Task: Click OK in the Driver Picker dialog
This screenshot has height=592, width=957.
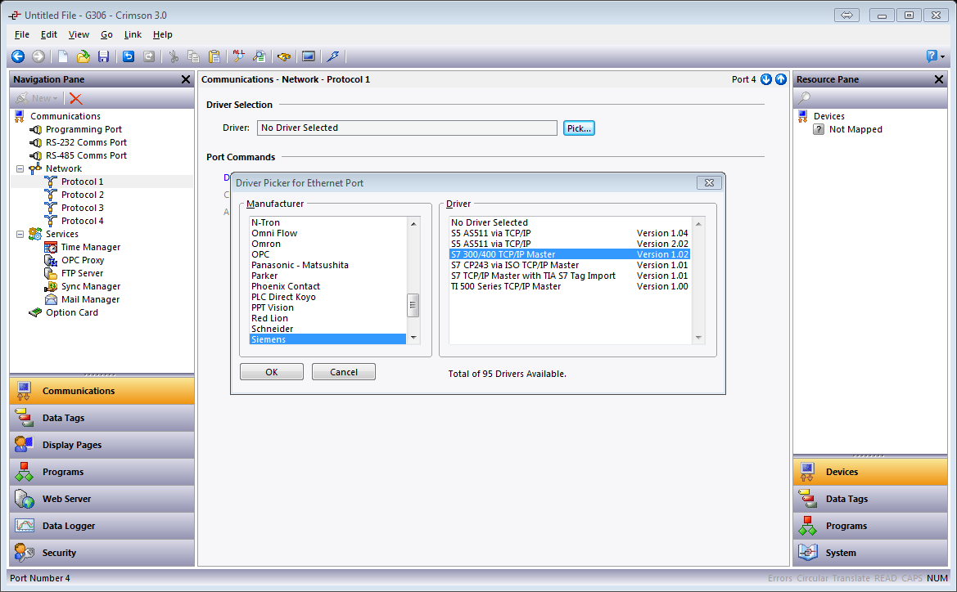Action: click(x=272, y=372)
